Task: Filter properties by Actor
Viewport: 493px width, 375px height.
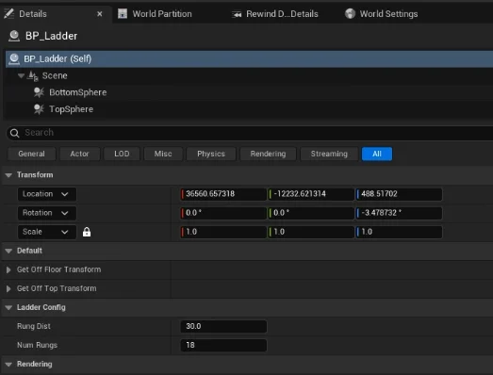Action: tap(79, 154)
